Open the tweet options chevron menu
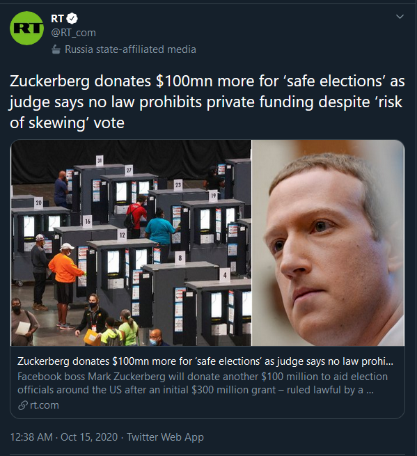 [400, 17]
